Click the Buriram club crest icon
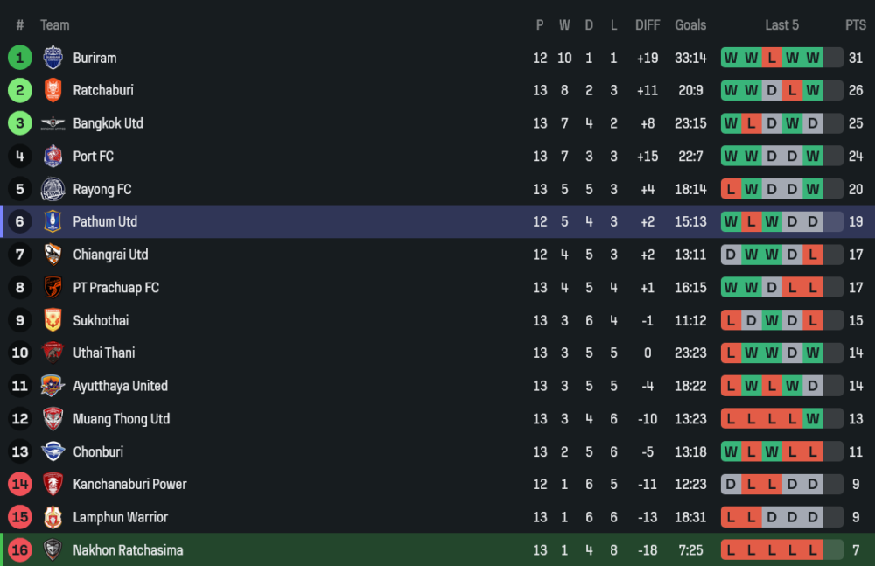Viewport: 875px width, 566px height. point(53,58)
